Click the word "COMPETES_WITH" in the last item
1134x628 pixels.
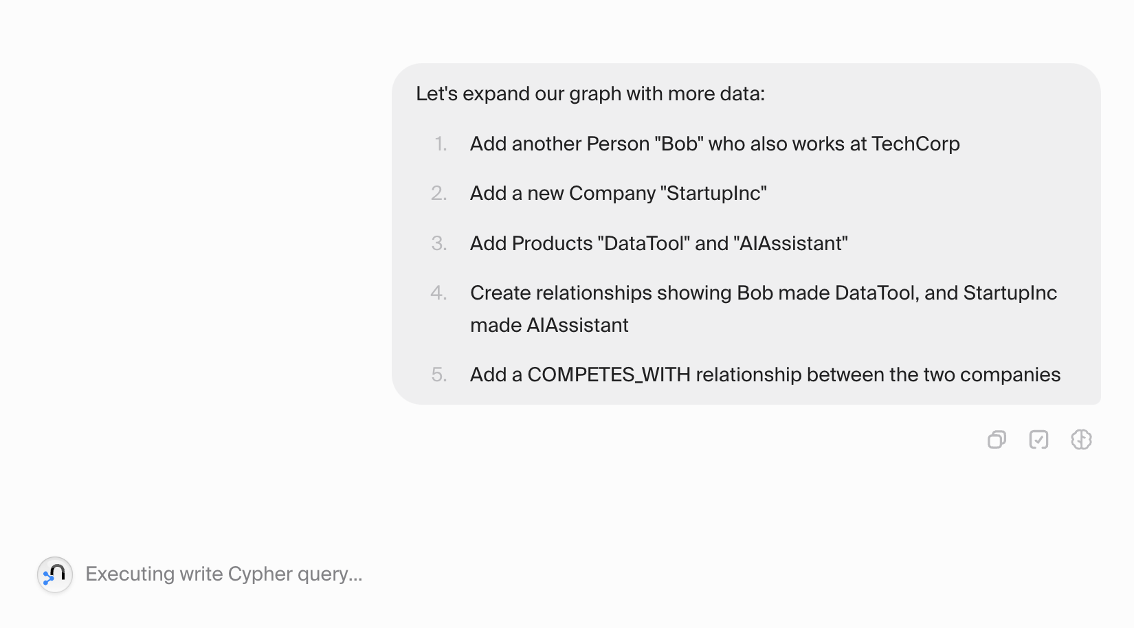tap(609, 374)
